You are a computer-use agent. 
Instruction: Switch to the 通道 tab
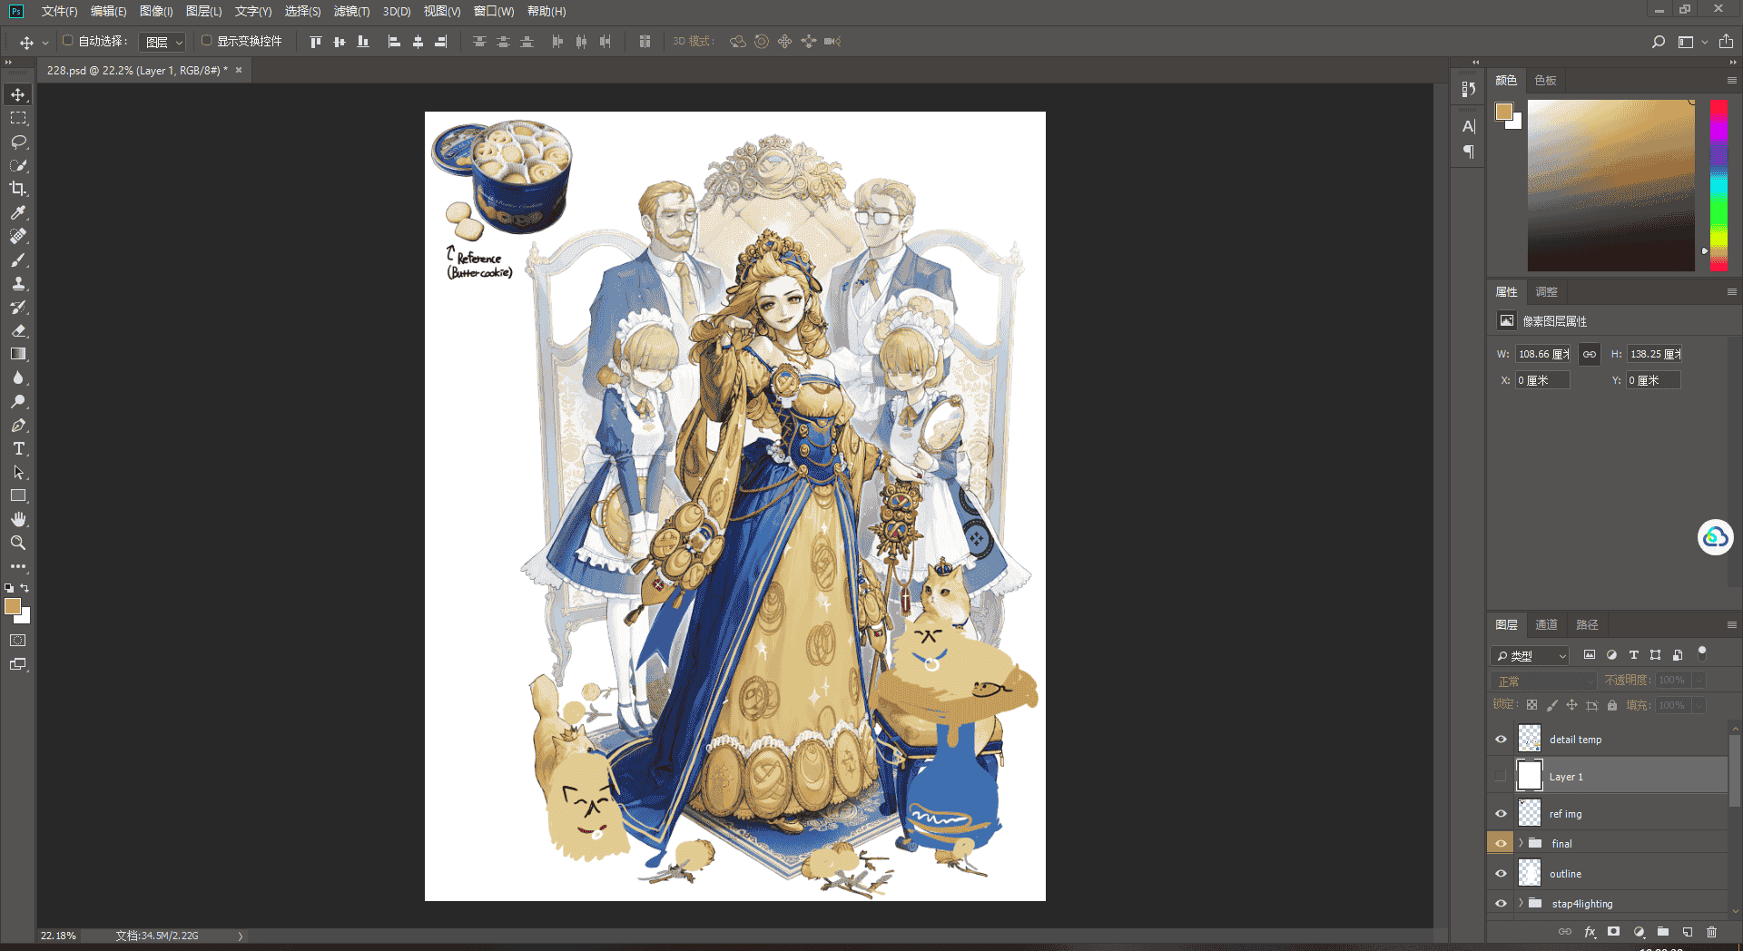[x=1546, y=624]
